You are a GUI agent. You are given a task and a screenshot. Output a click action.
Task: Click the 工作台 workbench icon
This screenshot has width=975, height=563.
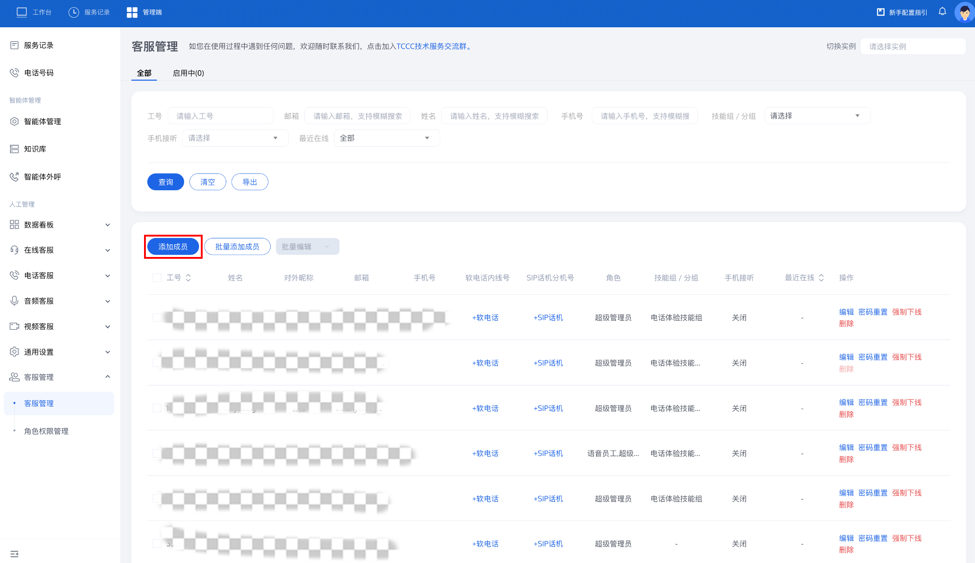(x=22, y=12)
